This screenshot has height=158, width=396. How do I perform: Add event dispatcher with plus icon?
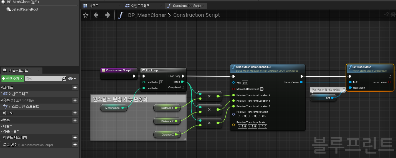tap(75, 137)
